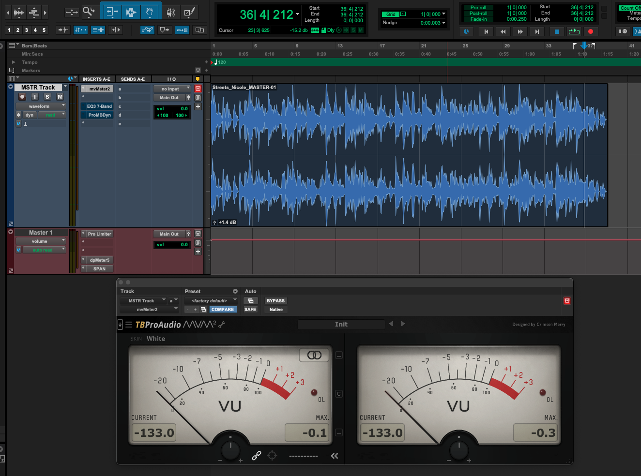
Task: Select the Grabber tool
Action: 149,12
